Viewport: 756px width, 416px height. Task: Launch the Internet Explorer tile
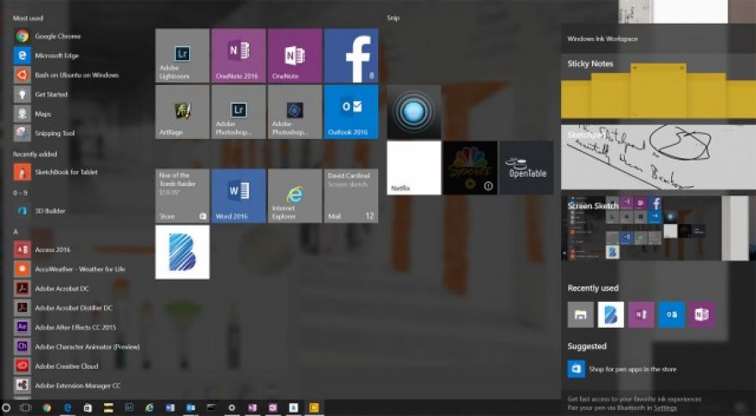pyautogui.click(x=295, y=196)
